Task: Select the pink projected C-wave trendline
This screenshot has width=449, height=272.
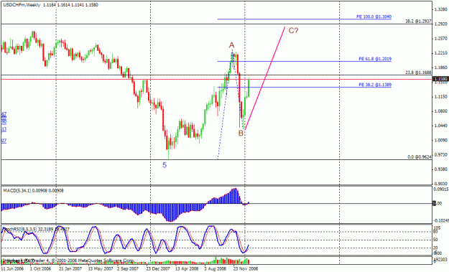Action: [x=265, y=79]
